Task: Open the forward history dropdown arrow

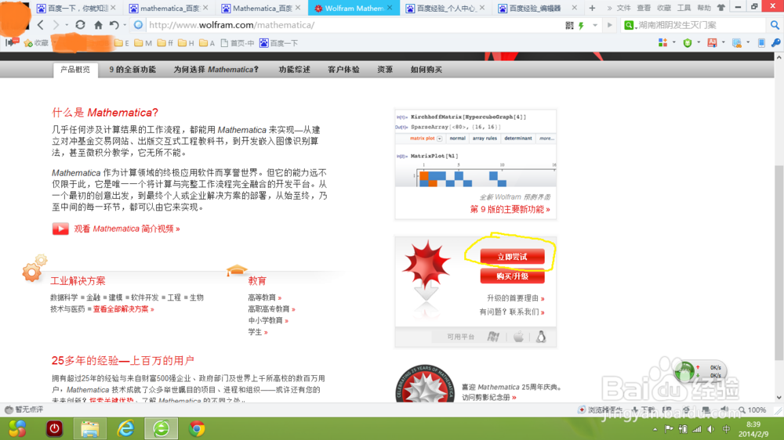Action: click(x=66, y=25)
